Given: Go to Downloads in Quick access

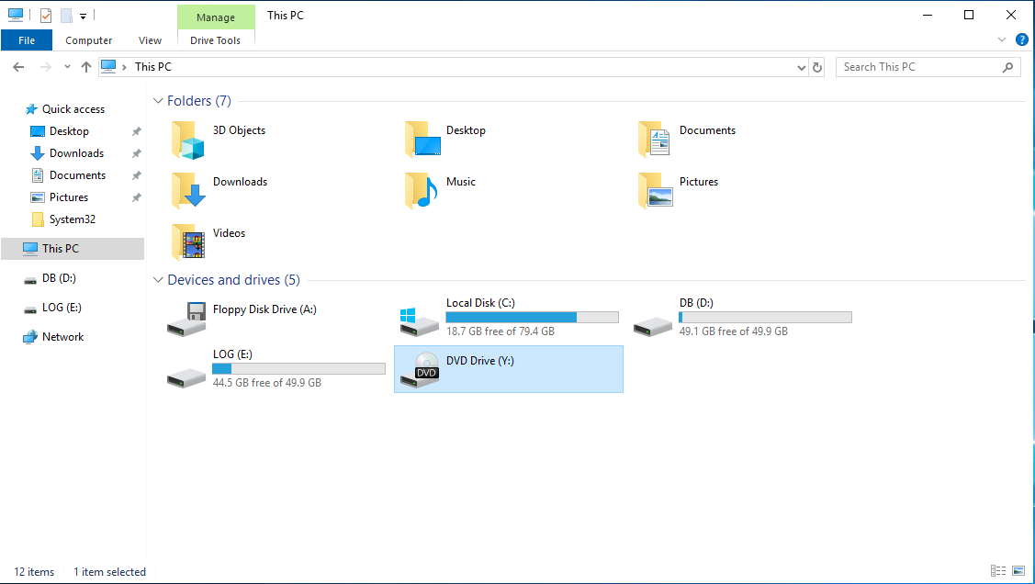Looking at the screenshot, I should 76,153.
